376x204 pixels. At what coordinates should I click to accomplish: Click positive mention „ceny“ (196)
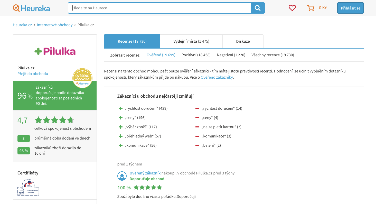(x=135, y=118)
